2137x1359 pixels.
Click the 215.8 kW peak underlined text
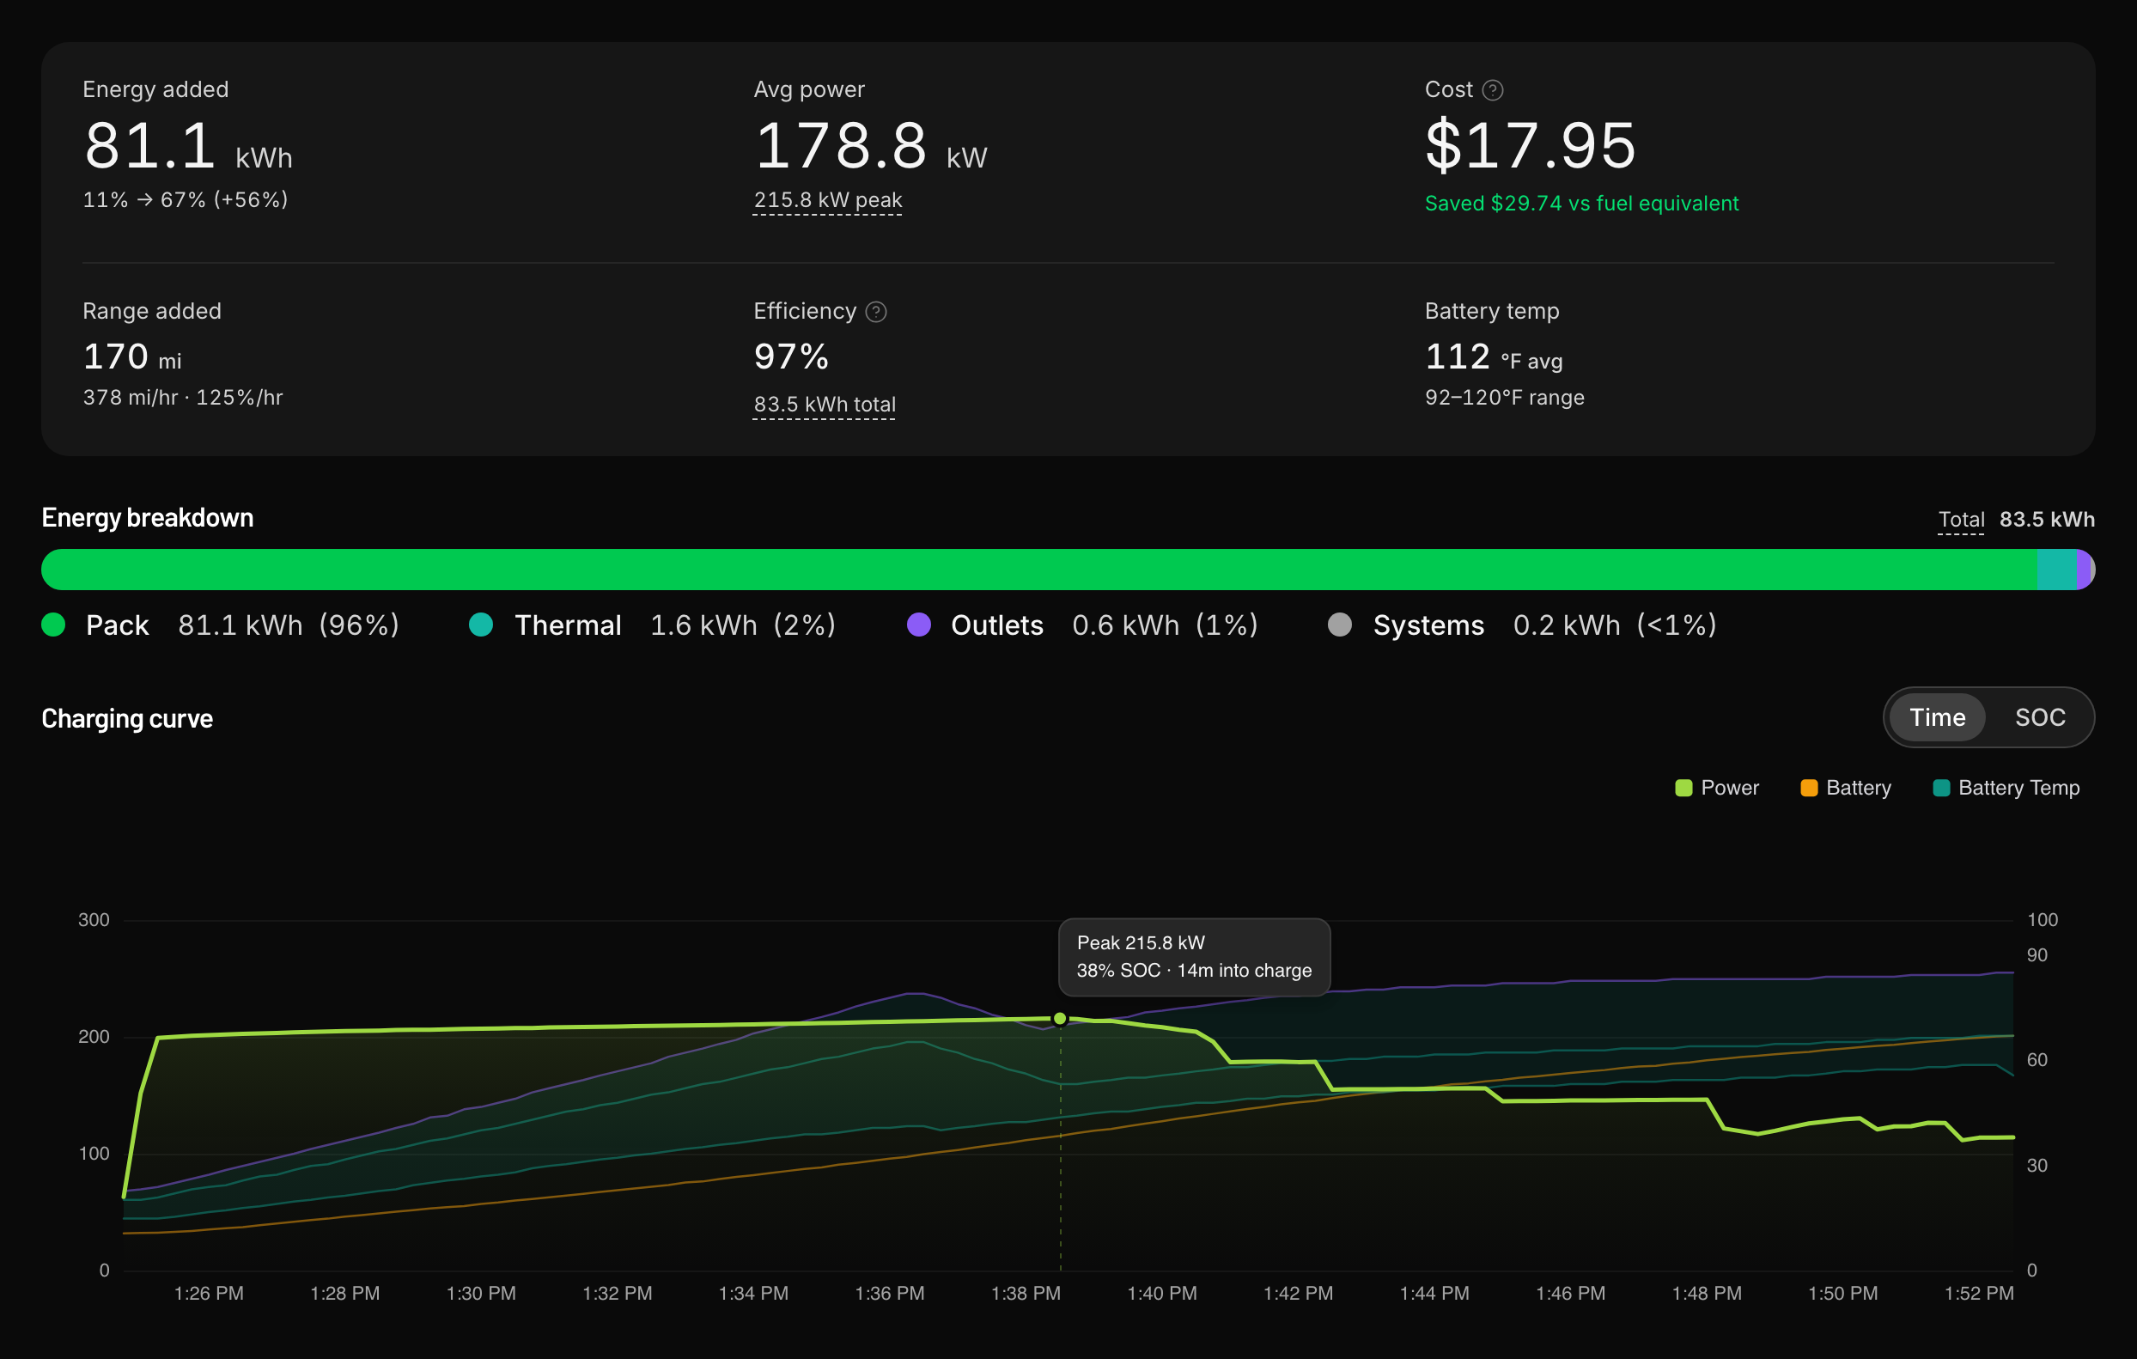(x=828, y=201)
